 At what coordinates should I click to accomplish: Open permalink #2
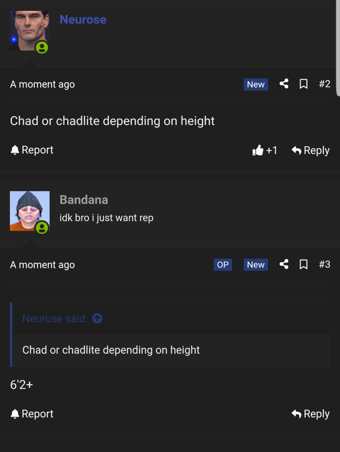click(325, 84)
